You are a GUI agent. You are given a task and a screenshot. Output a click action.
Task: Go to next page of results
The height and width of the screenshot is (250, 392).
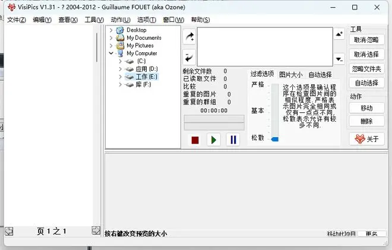pyautogui.click(x=96, y=231)
